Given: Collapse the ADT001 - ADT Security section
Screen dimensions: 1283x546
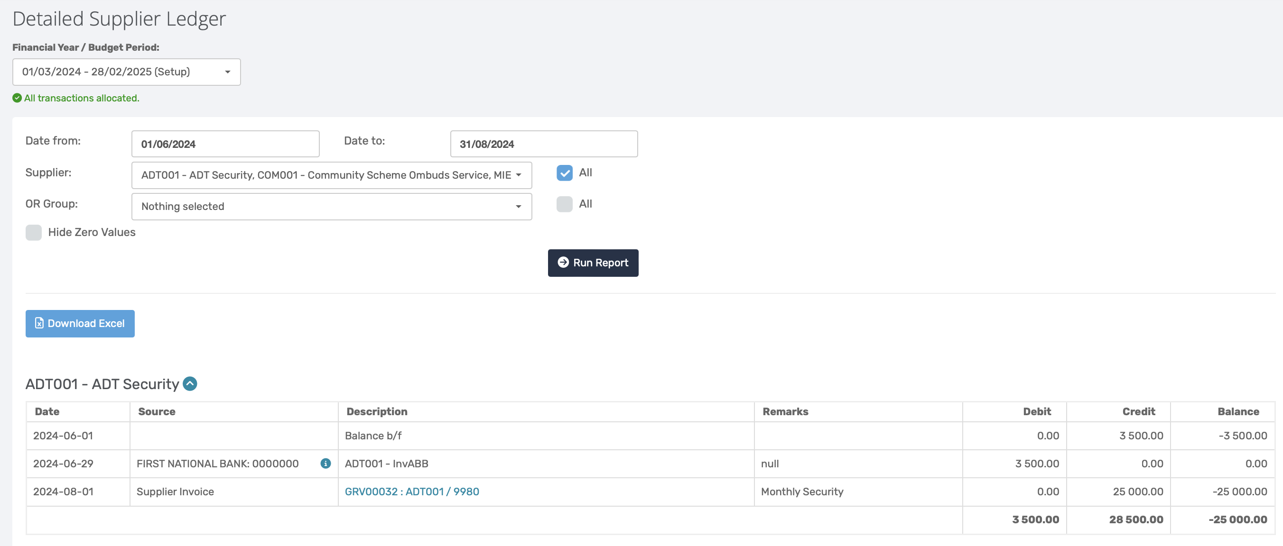Looking at the screenshot, I should (190, 384).
